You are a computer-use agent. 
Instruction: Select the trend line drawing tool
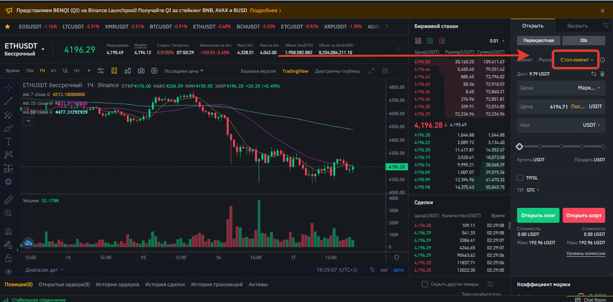click(x=8, y=101)
